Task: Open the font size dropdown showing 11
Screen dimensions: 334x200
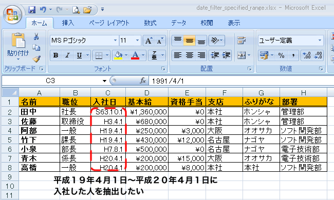Action: [137, 40]
